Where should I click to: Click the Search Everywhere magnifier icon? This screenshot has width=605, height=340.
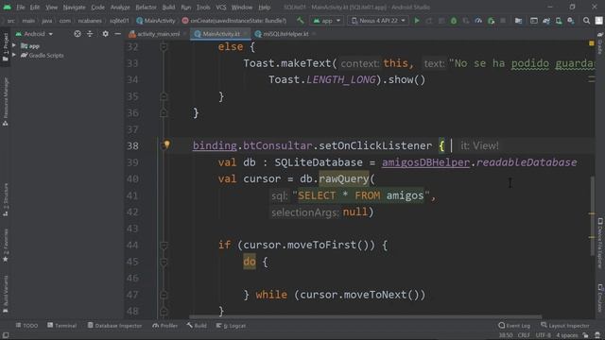tap(586, 21)
